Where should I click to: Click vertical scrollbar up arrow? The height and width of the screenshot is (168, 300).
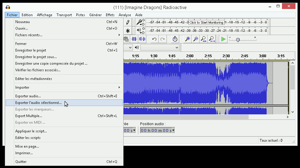pyautogui.click(x=292, y=63)
